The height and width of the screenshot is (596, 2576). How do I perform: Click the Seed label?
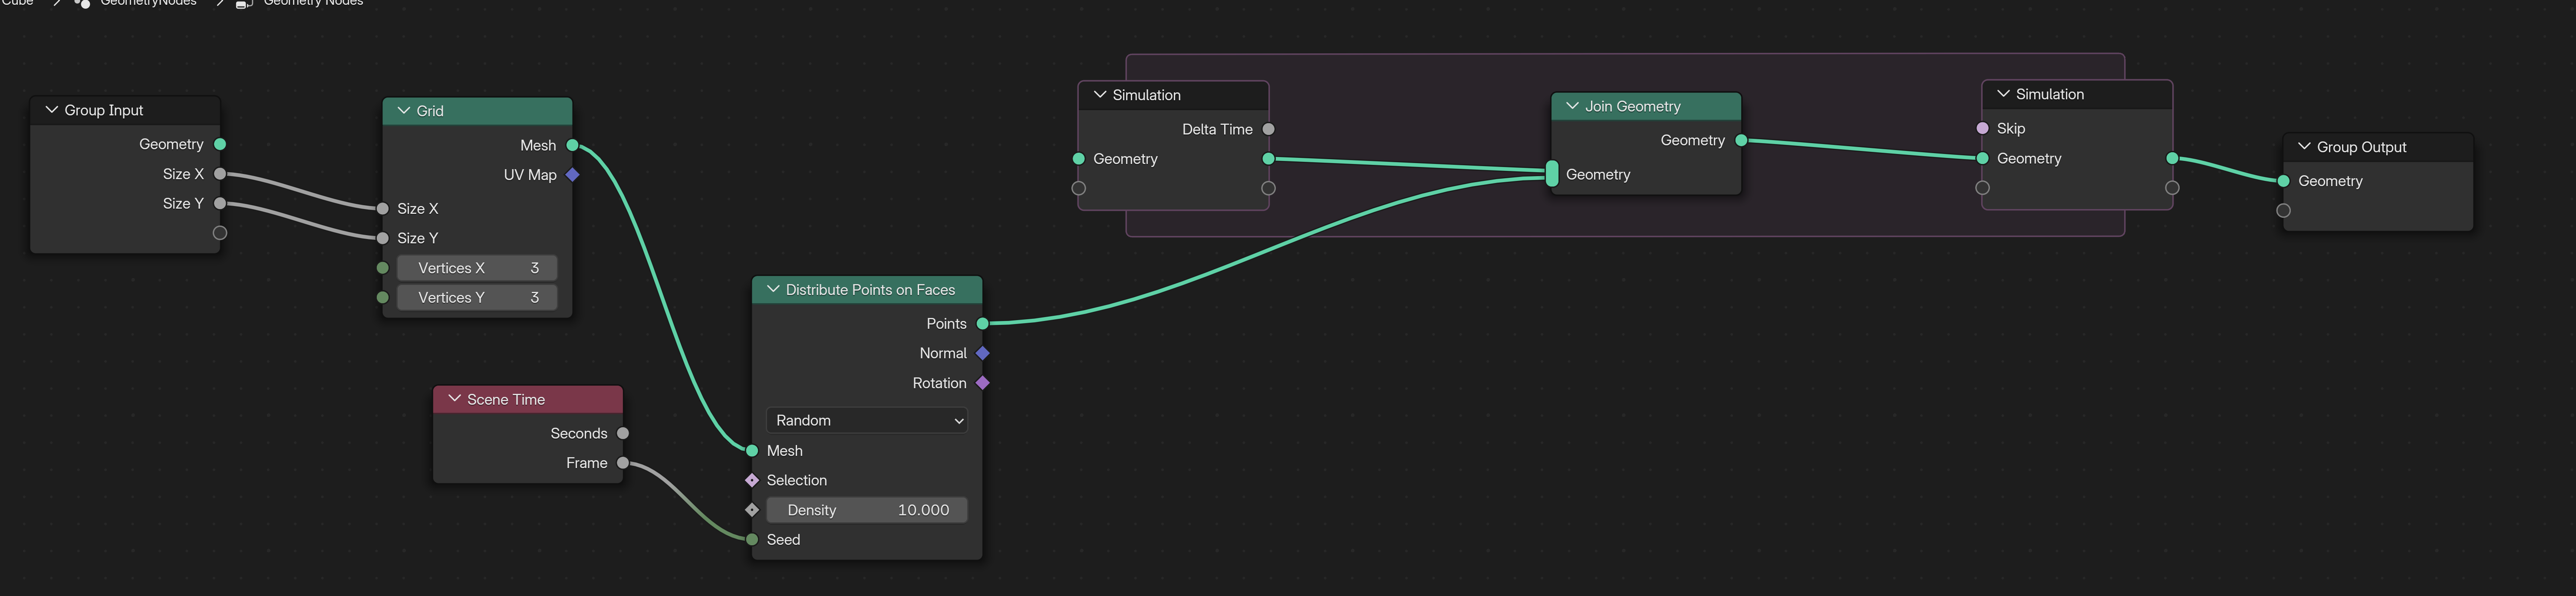coord(783,540)
